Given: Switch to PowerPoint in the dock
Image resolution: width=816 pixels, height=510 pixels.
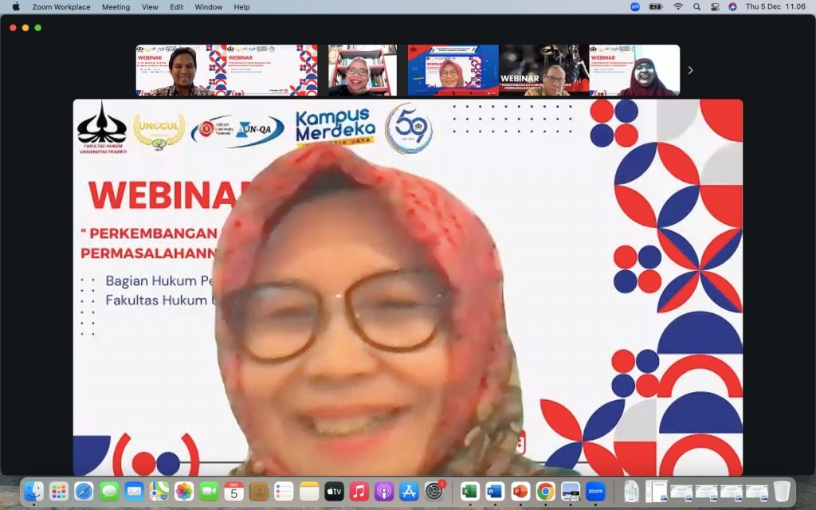Looking at the screenshot, I should (x=520, y=491).
